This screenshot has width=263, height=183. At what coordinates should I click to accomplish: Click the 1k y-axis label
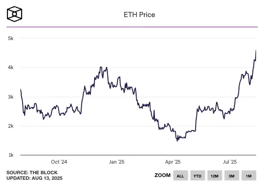11,155
